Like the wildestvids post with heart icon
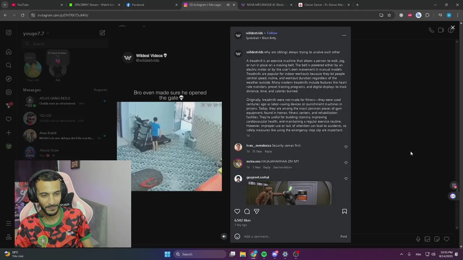Image resolution: width=463 pixels, height=260 pixels. (237, 212)
